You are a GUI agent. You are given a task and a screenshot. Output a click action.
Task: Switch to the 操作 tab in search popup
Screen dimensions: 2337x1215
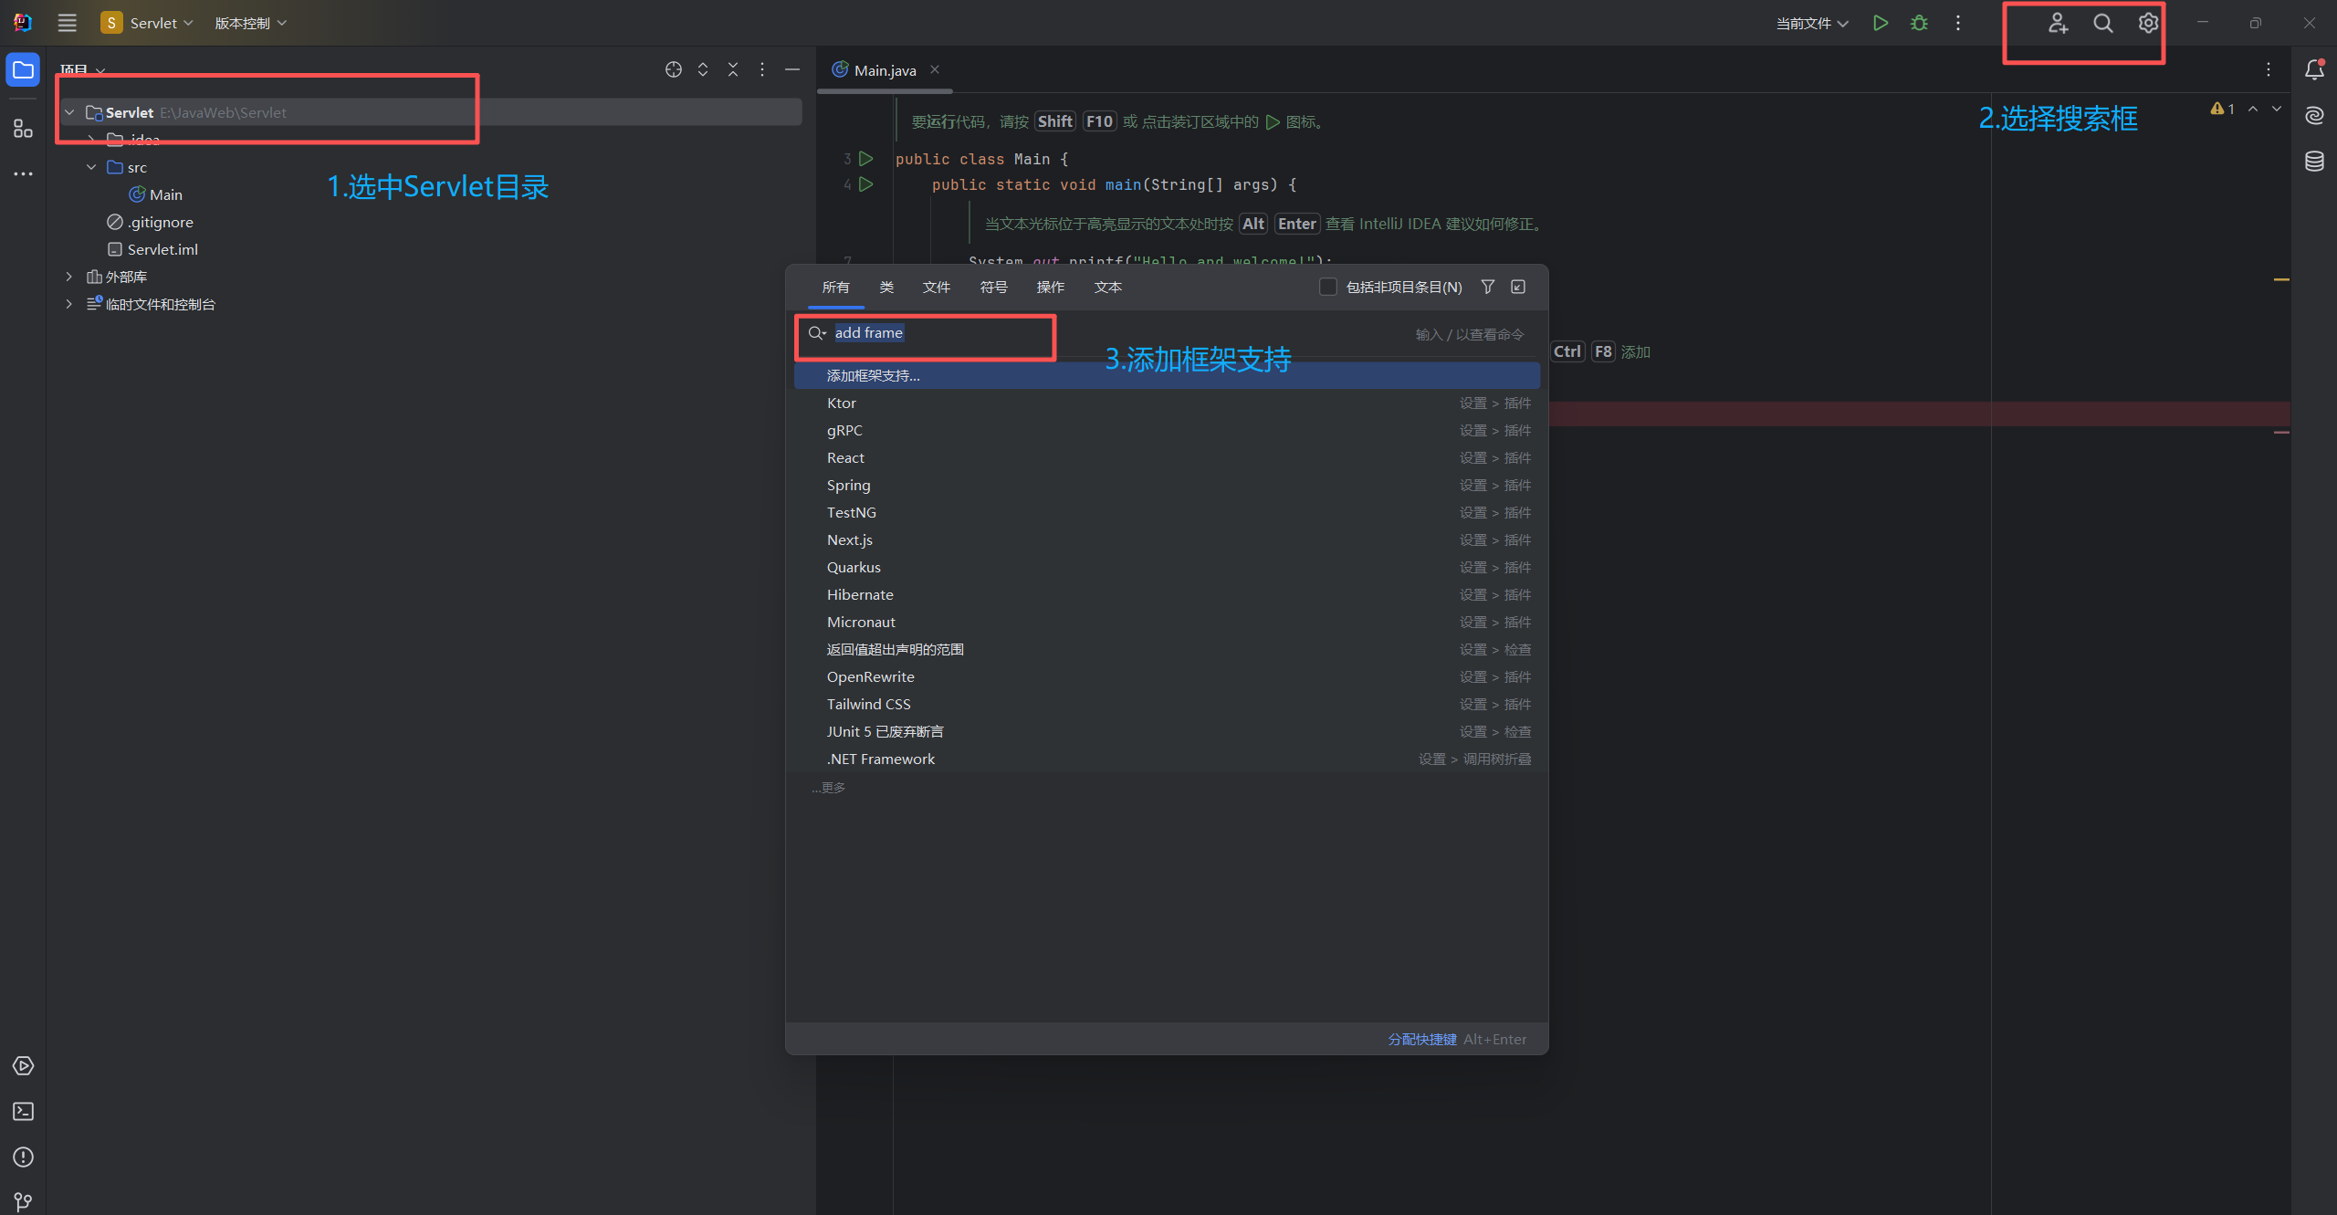pos(1050,287)
